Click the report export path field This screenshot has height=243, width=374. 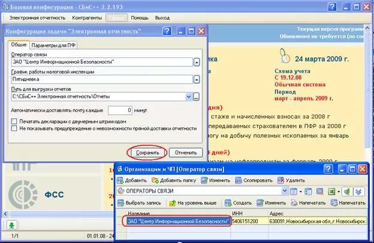pos(98,97)
